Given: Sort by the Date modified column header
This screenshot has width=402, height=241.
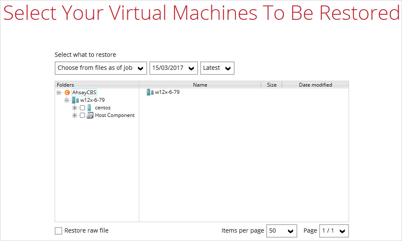Looking at the screenshot, I should click(x=315, y=85).
